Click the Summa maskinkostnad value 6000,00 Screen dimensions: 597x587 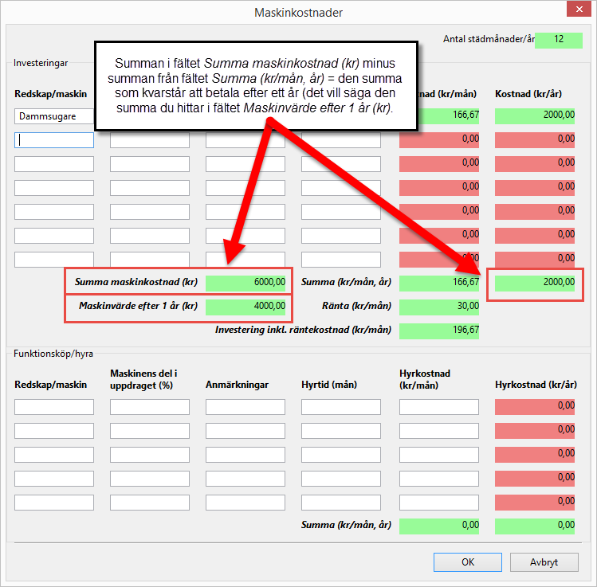click(x=245, y=282)
